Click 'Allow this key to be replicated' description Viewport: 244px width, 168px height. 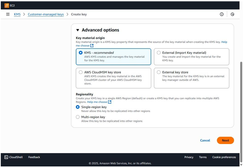(x=112, y=121)
